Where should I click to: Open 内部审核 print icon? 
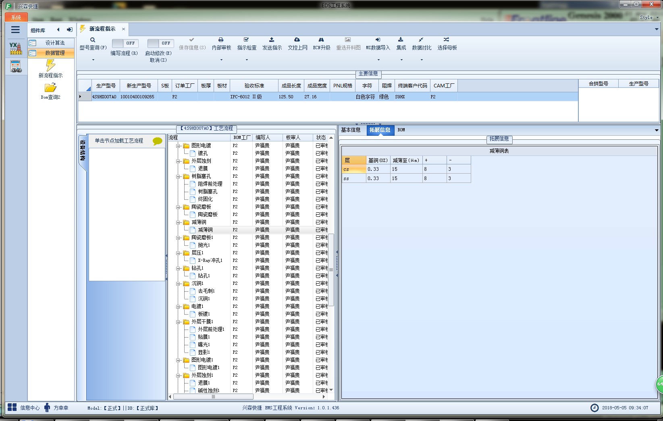coord(221,40)
